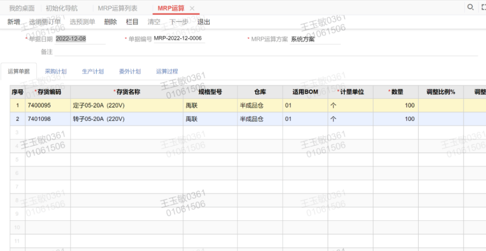This screenshot has height=251, width=486.
Task: Switch to the 采购计划 tab
Action: [56, 71]
